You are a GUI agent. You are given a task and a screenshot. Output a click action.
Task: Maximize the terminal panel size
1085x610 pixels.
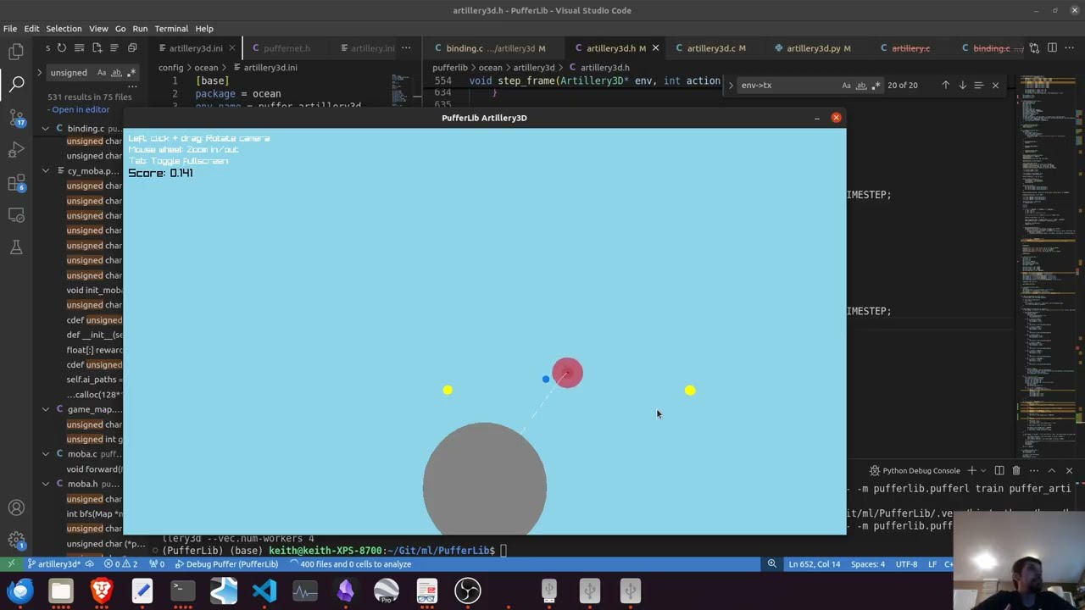pyautogui.click(x=1051, y=470)
